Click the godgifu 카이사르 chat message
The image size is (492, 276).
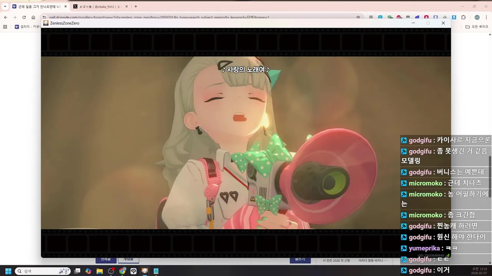445,140
